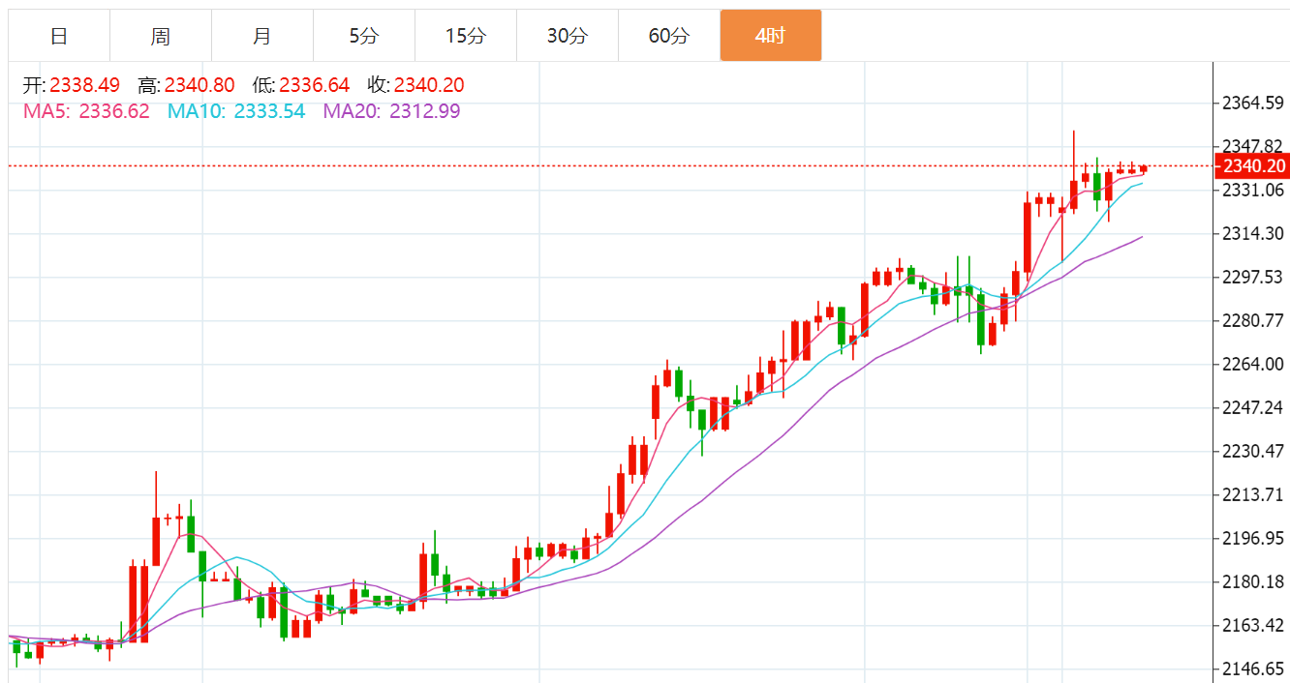
Task: Select the 15分 interval tab
Action: [x=466, y=36]
